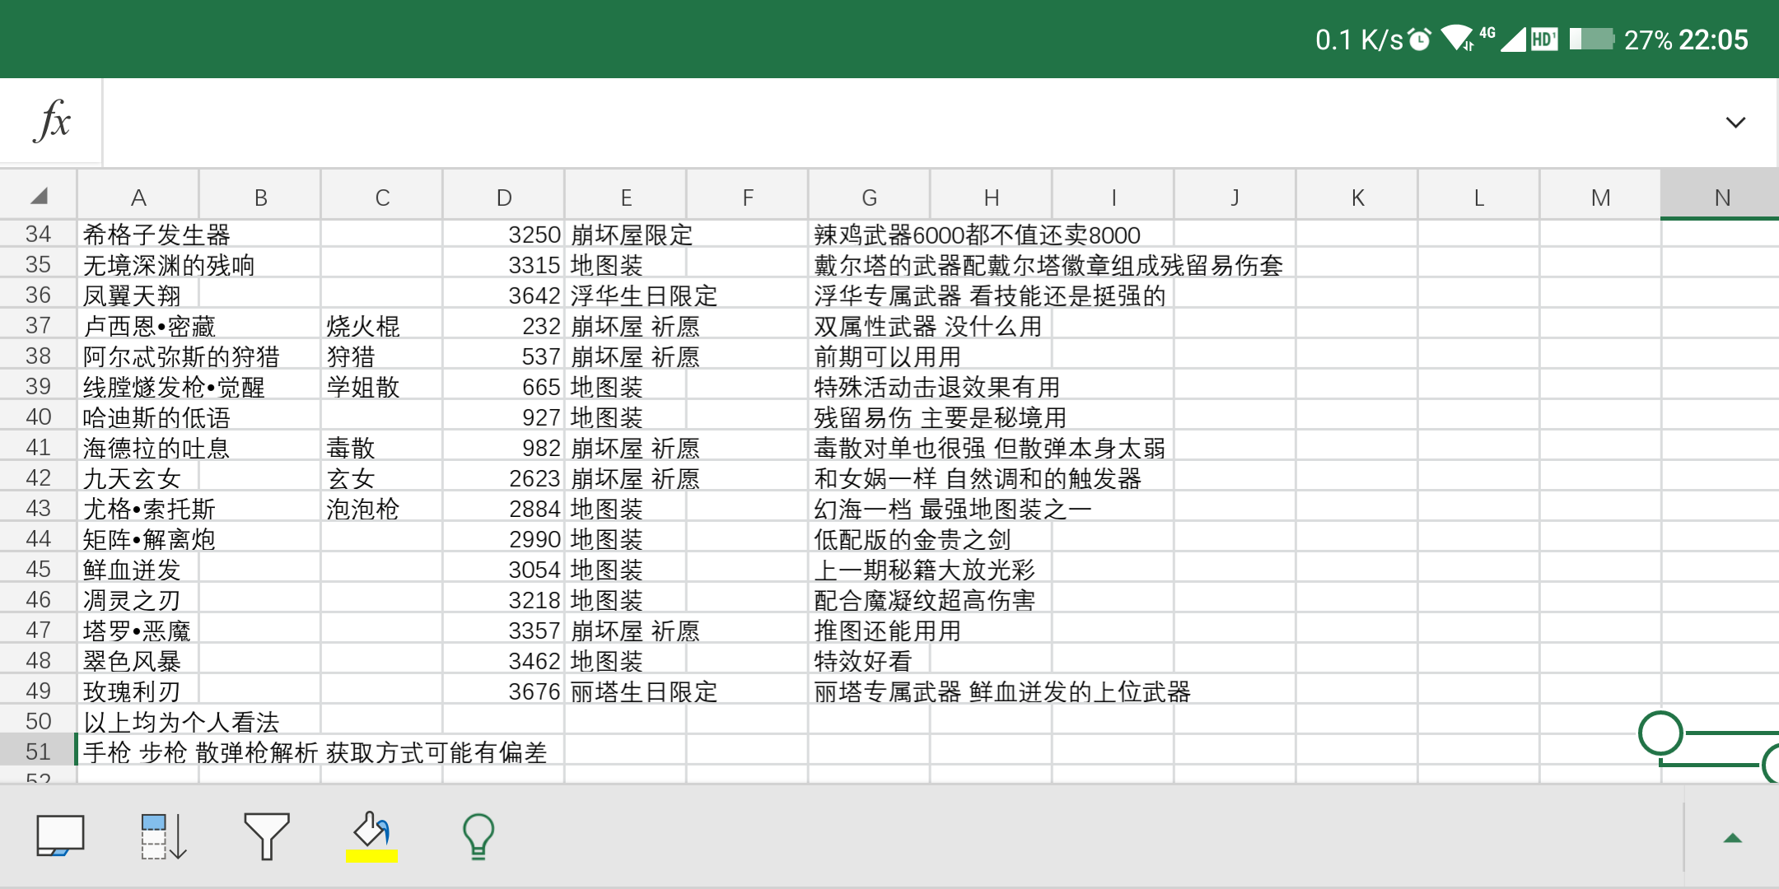Select cell containing 希格子发生器
This screenshot has height=889, width=1779.
(x=138, y=235)
